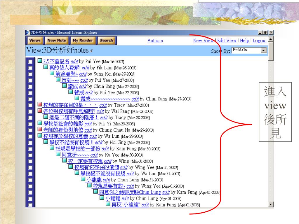Click the lock icon next to view title

point(91,51)
